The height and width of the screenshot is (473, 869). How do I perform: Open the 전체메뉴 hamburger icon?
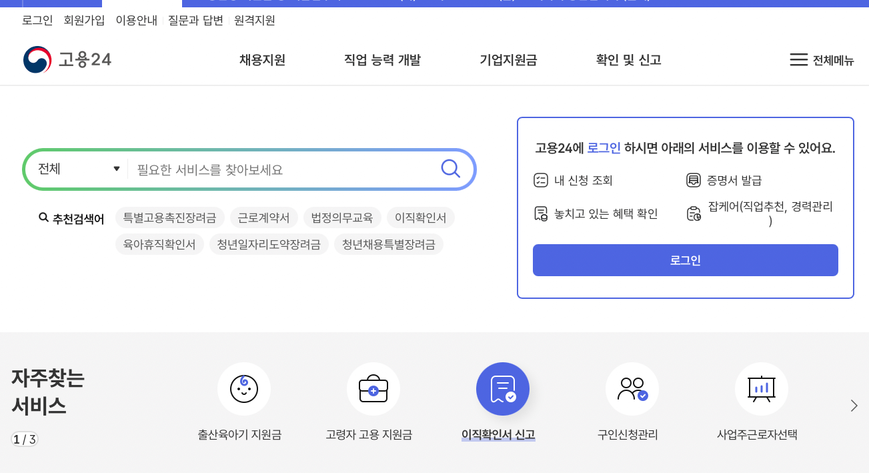(x=798, y=59)
